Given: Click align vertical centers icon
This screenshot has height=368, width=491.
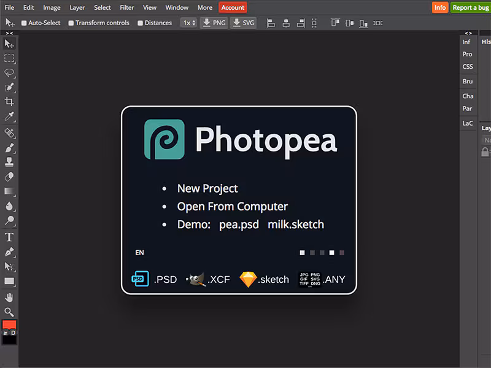Looking at the screenshot, I should pyautogui.click(x=349, y=23).
